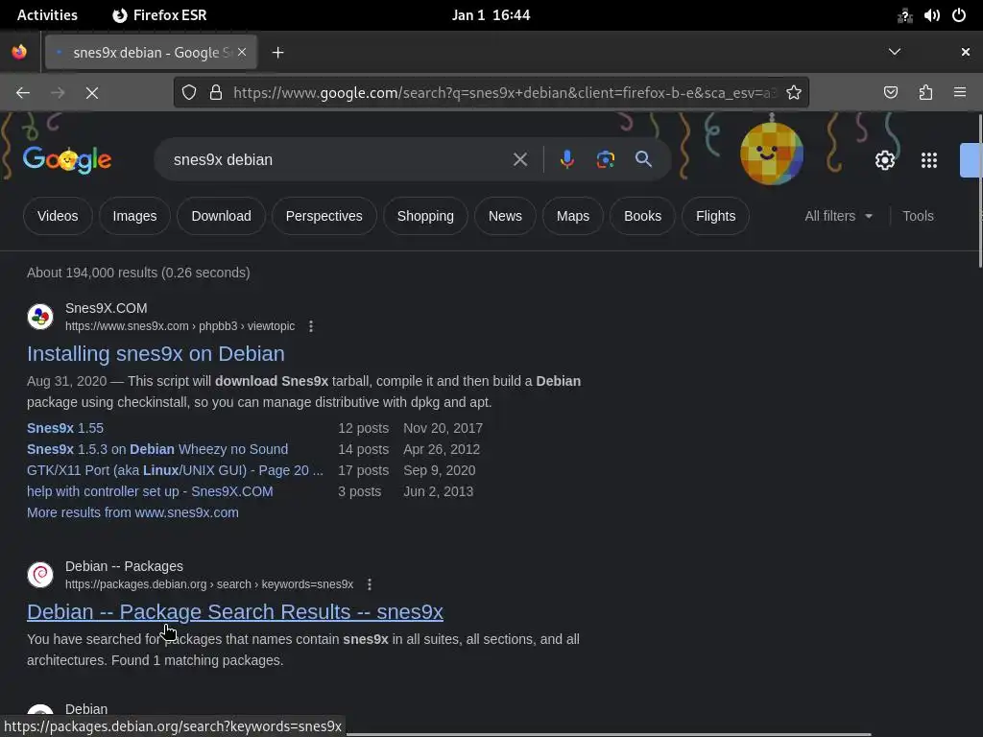Image resolution: width=983 pixels, height=737 pixels.
Task: Click the disco ball doodle
Action: click(x=772, y=153)
